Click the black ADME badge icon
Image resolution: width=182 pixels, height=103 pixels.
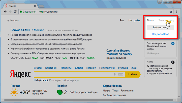173,62
